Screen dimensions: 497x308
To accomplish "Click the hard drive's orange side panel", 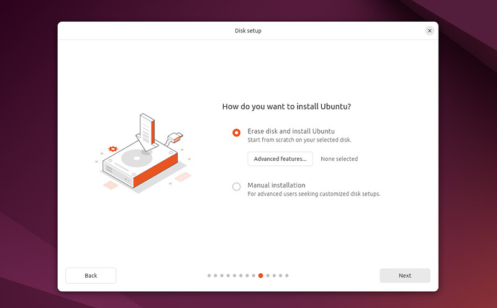I will (x=155, y=173).
